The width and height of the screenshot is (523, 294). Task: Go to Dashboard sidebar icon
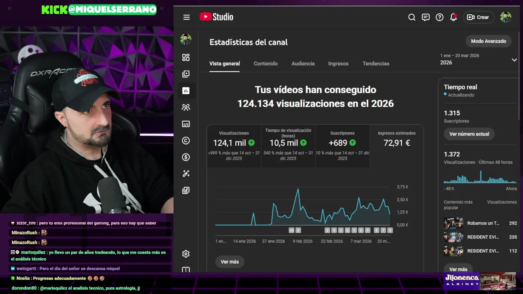click(186, 58)
